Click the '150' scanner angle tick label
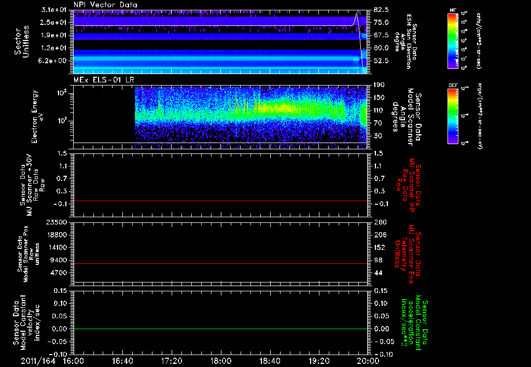531x367 pixels. pyautogui.click(x=379, y=97)
